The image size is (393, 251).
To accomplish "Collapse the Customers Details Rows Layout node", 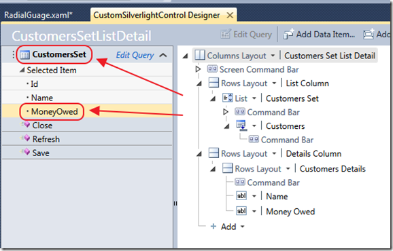I will point(213,169).
